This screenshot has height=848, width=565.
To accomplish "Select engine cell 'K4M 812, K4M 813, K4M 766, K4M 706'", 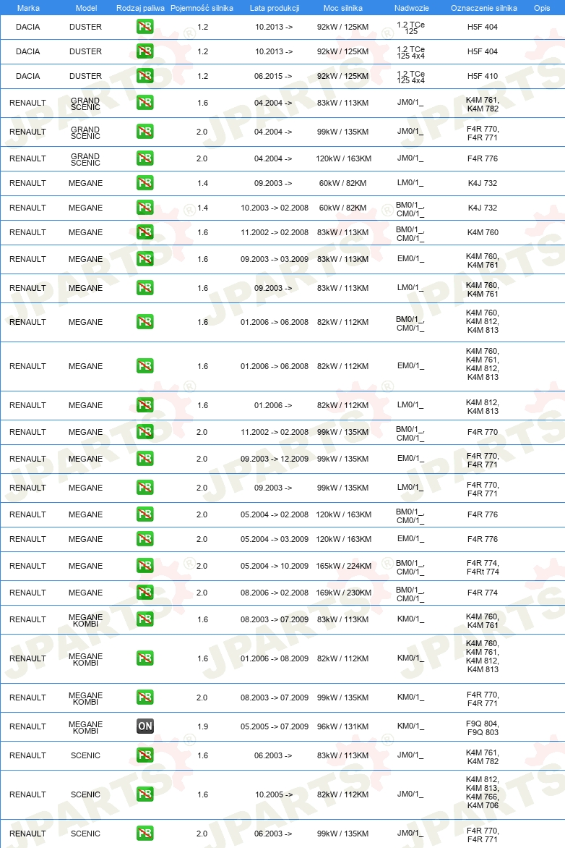I will (x=483, y=792).
